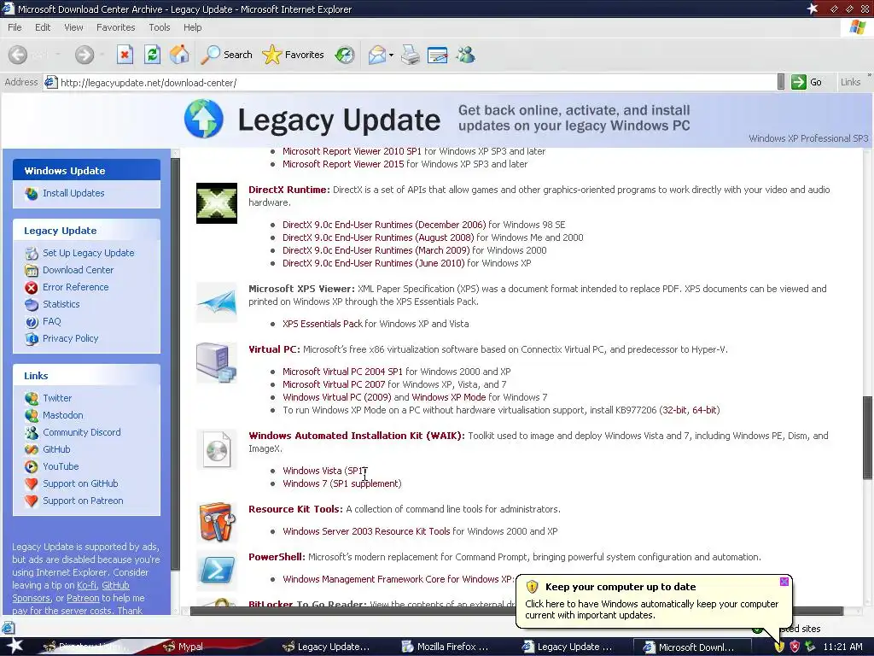
Task: Open Error Reference sidebar link
Action: pos(75,287)
